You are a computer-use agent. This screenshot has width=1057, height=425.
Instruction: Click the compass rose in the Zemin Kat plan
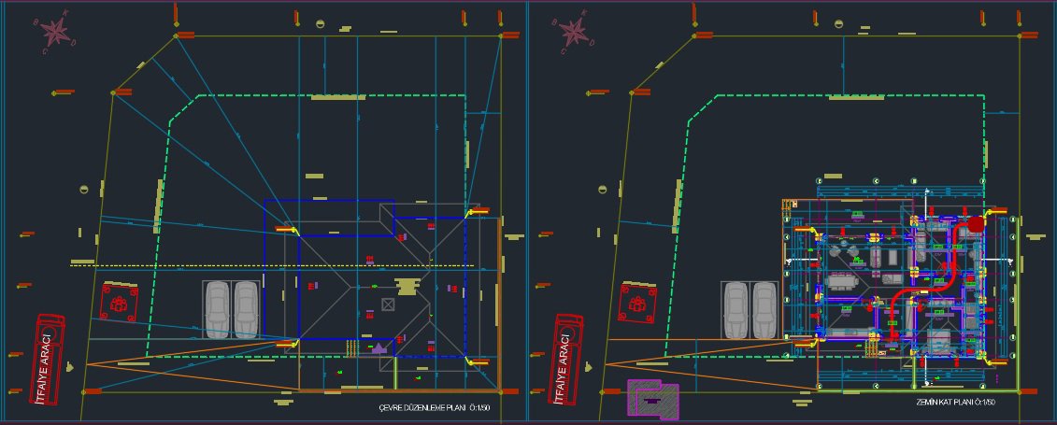[x=575, y=34]
